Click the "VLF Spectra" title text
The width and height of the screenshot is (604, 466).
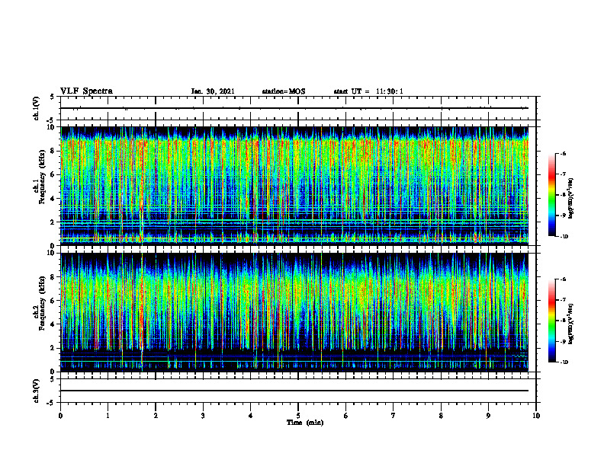(86, 91)
